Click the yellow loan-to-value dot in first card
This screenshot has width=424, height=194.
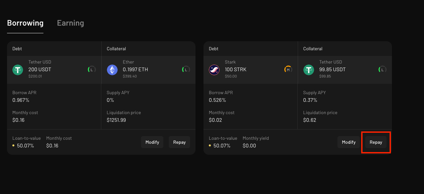[x=13, y=145]
